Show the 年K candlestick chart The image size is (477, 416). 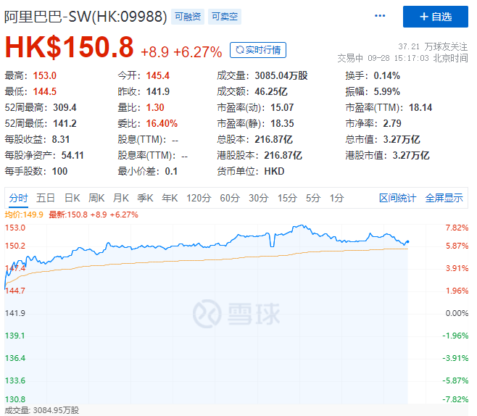click(x=170, y=198)
